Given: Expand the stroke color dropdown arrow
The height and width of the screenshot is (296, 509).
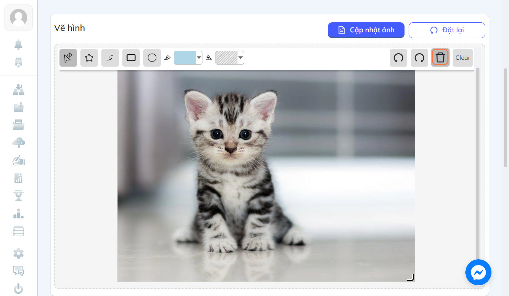Looking at the screenshot, I should click(x=199, y=58).
